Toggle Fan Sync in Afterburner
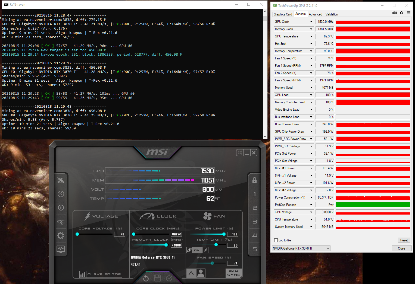 (x=234, y=273)
